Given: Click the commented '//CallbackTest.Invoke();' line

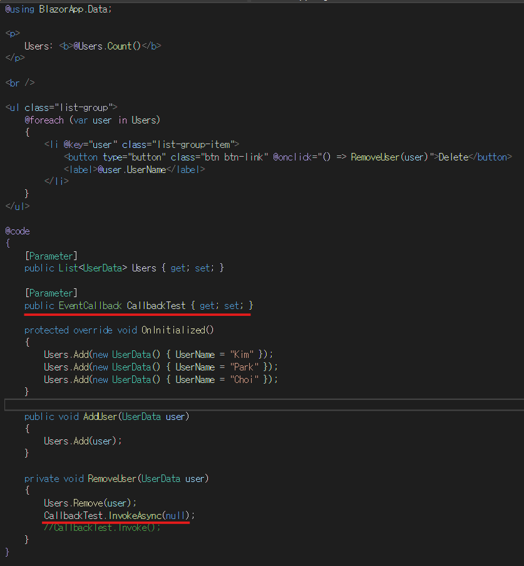Looking at the screenshot, I should click(102, 528).
